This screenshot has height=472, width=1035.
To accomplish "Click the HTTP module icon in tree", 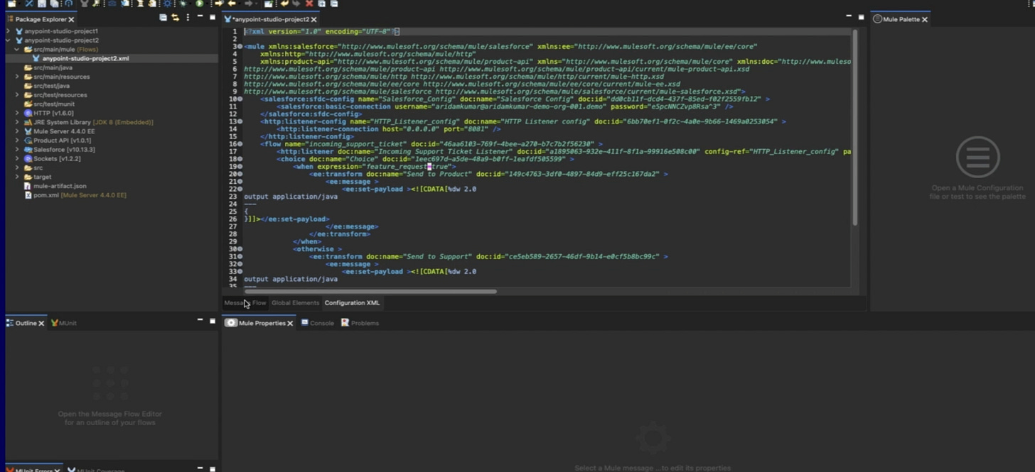I will [28, 113].
